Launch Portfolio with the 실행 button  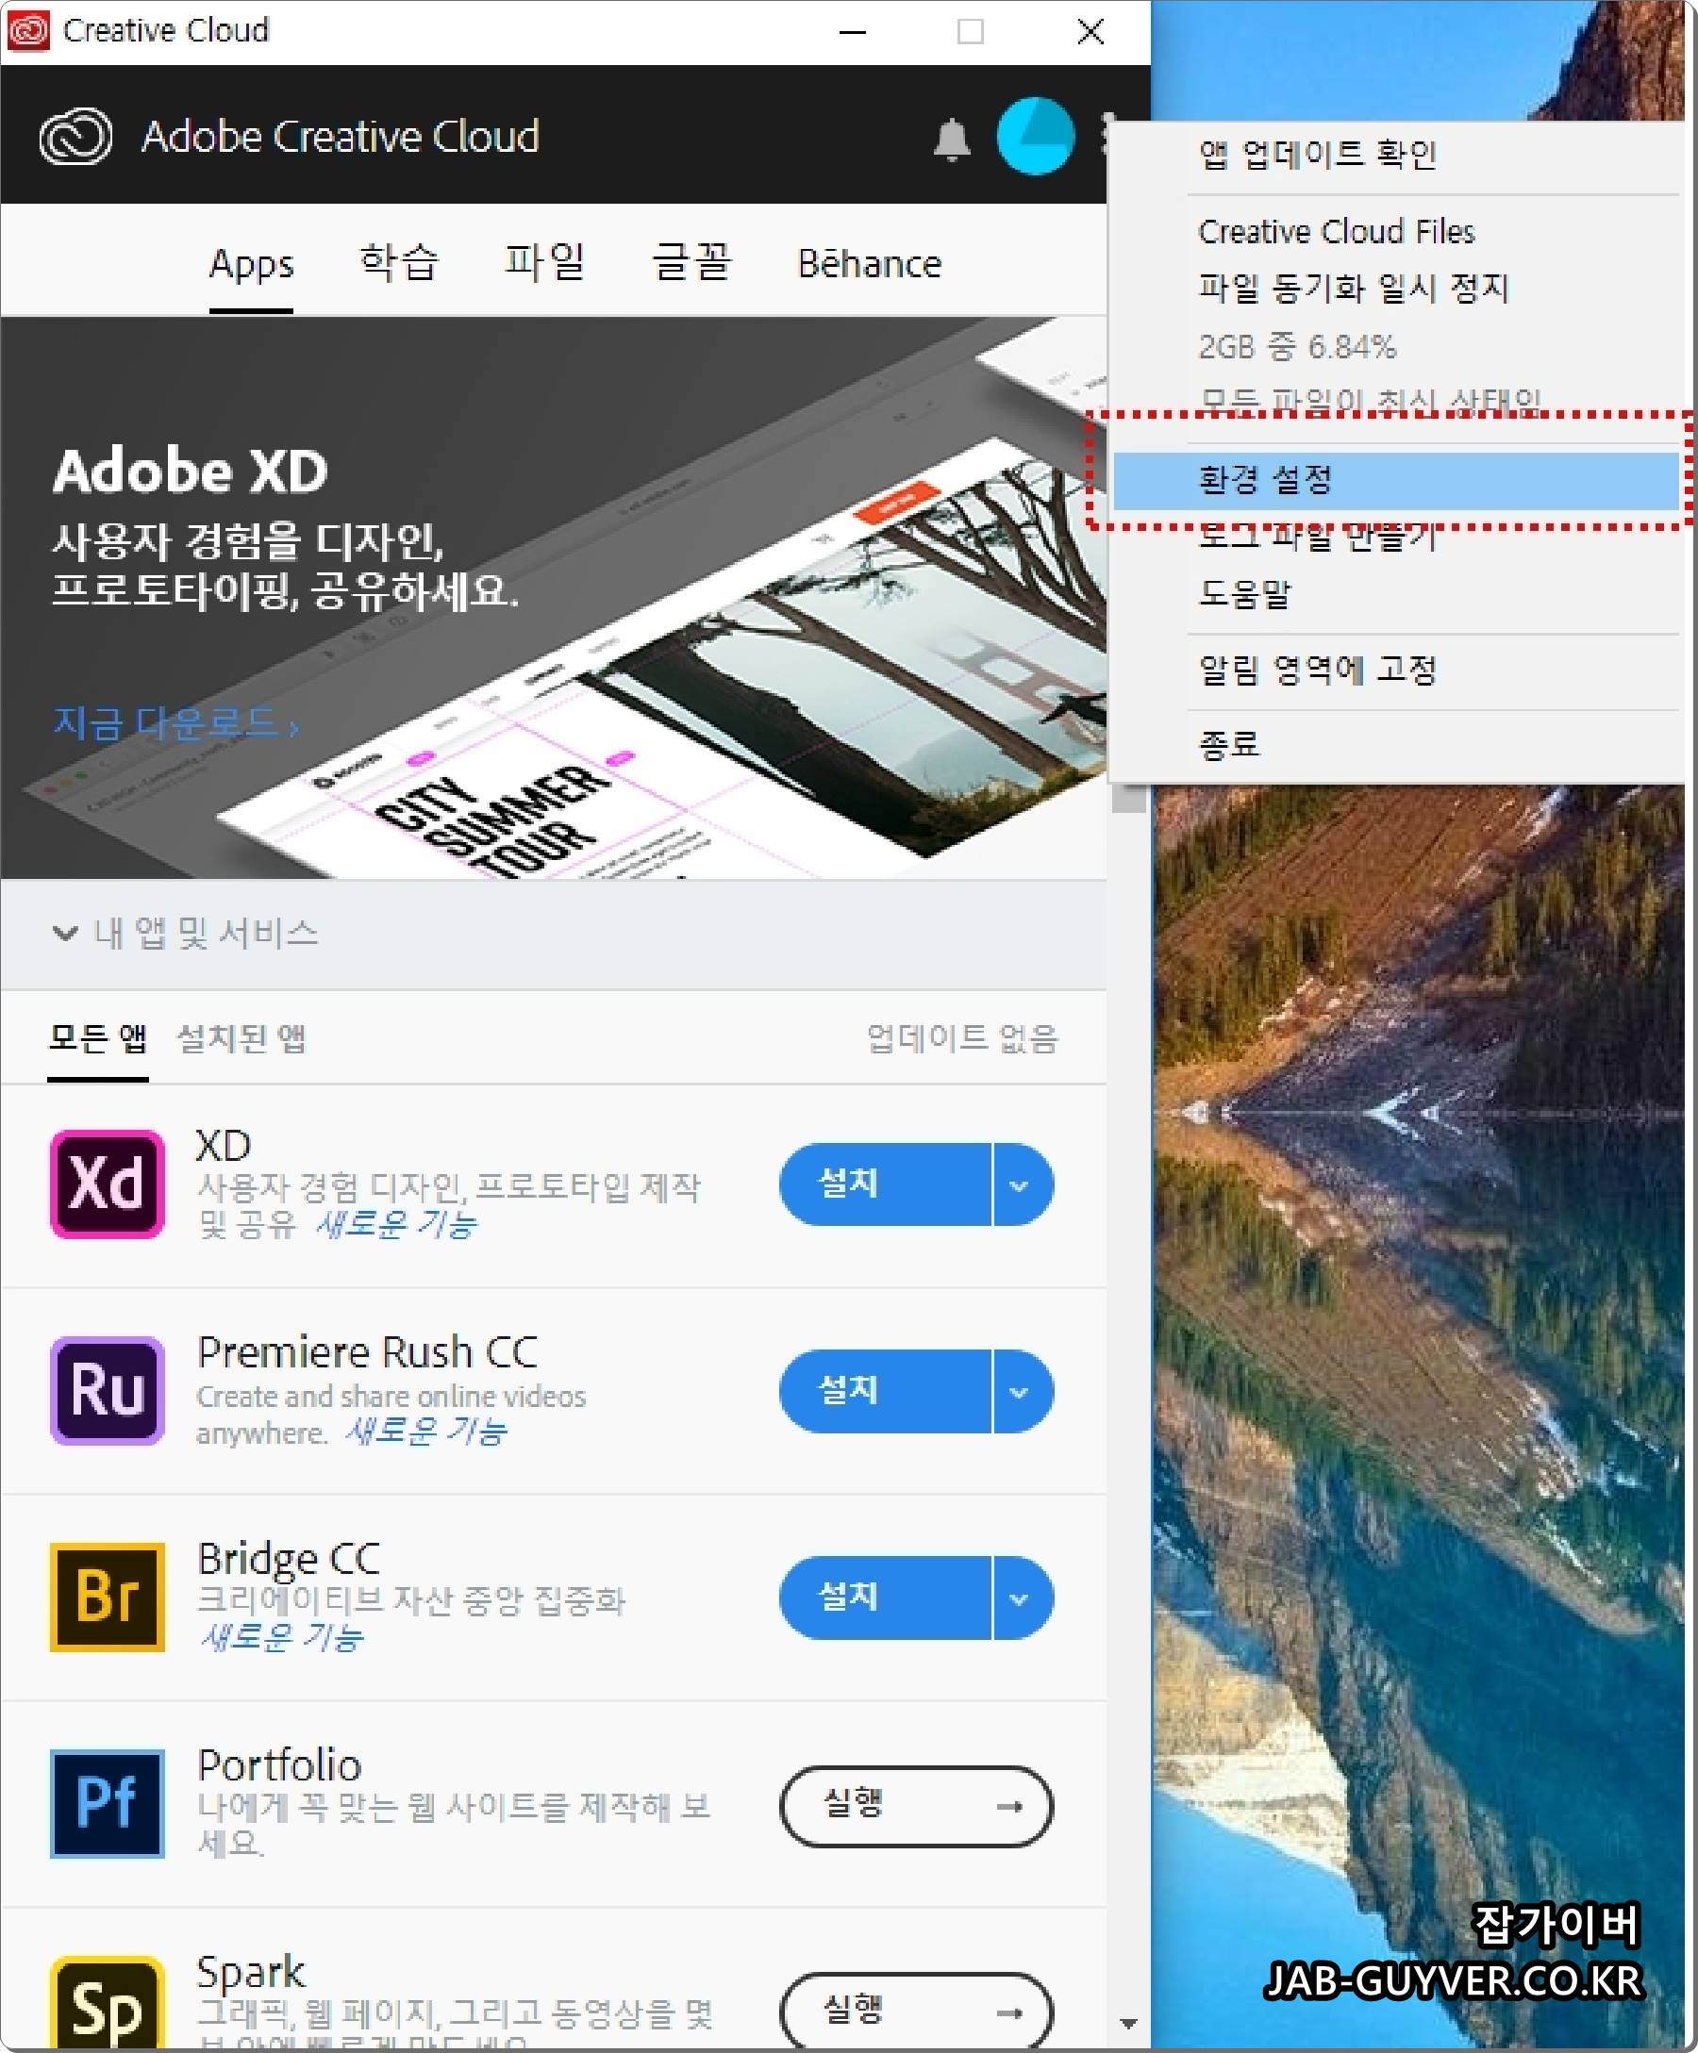[x=917, y=1806]
